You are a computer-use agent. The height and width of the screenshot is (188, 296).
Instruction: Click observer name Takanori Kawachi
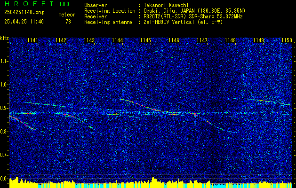point(166,5)
